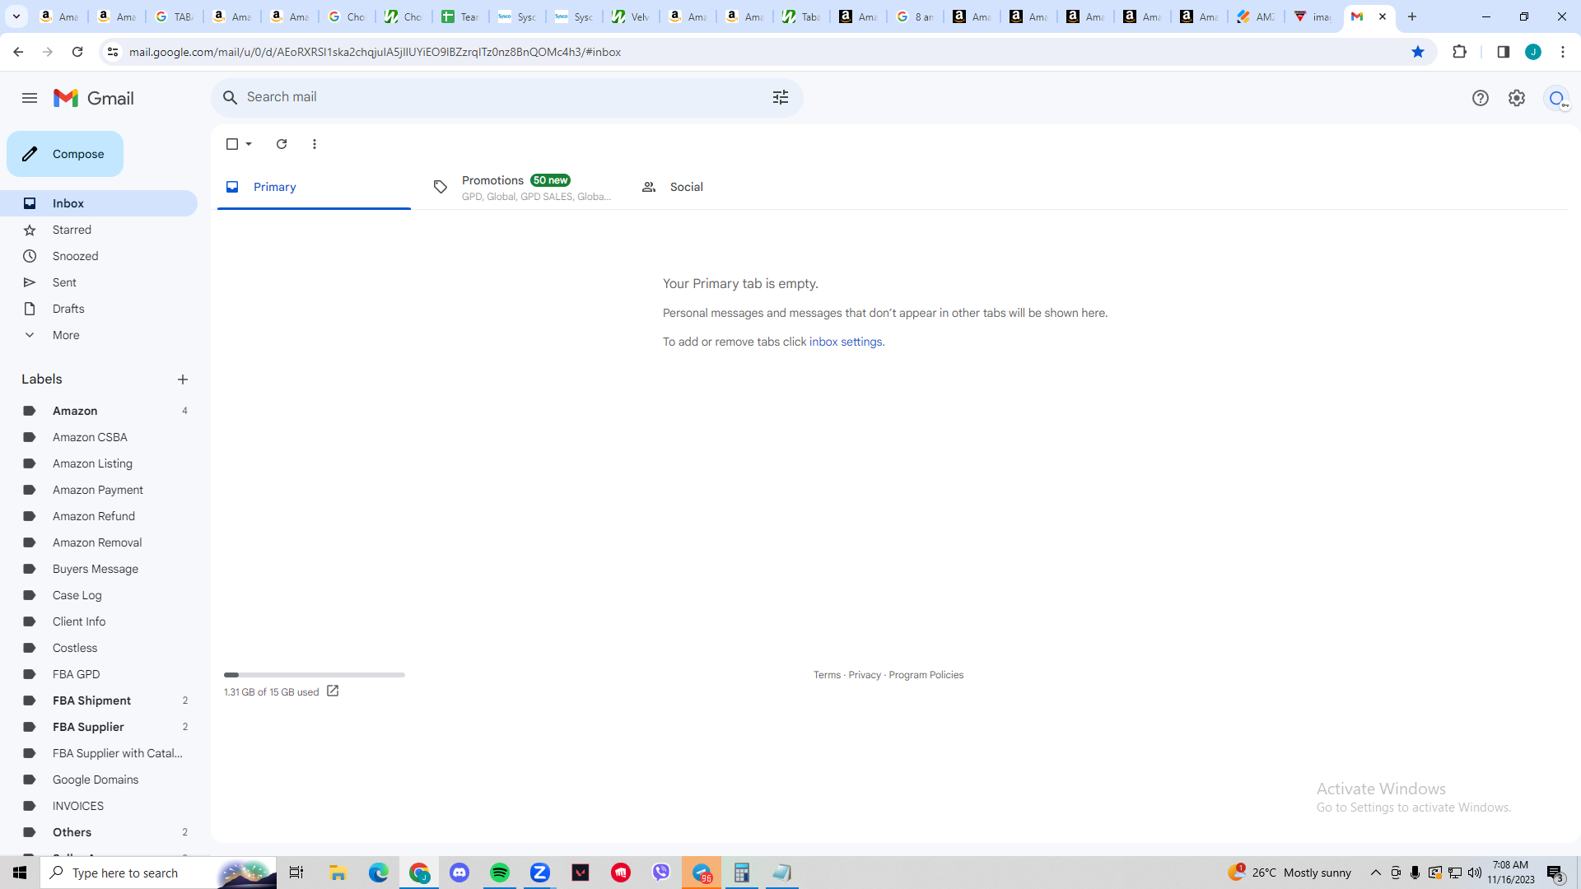Open Chrome three-dot menu
The height and width of the screenshot is (889, 1581).
tap(1563, 52)
